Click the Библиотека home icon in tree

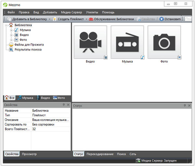tap(11, 25)
